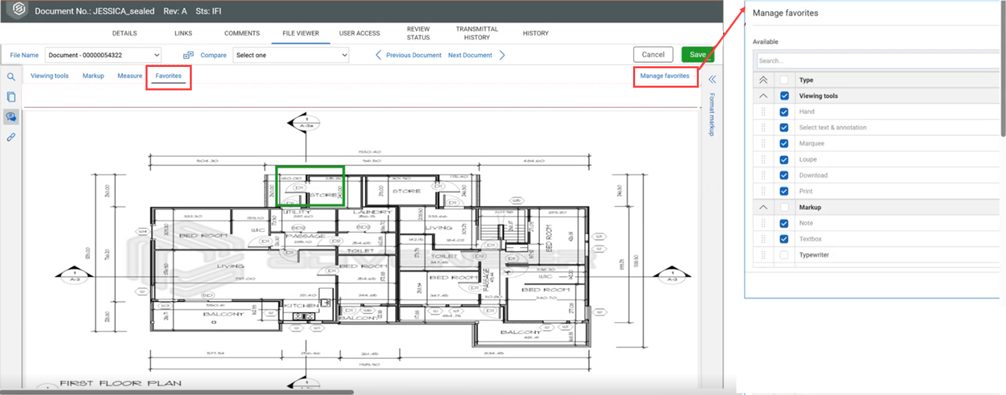Click the Save button
Viewport: 1006px width, 395px height.
(x=697, y=55)
